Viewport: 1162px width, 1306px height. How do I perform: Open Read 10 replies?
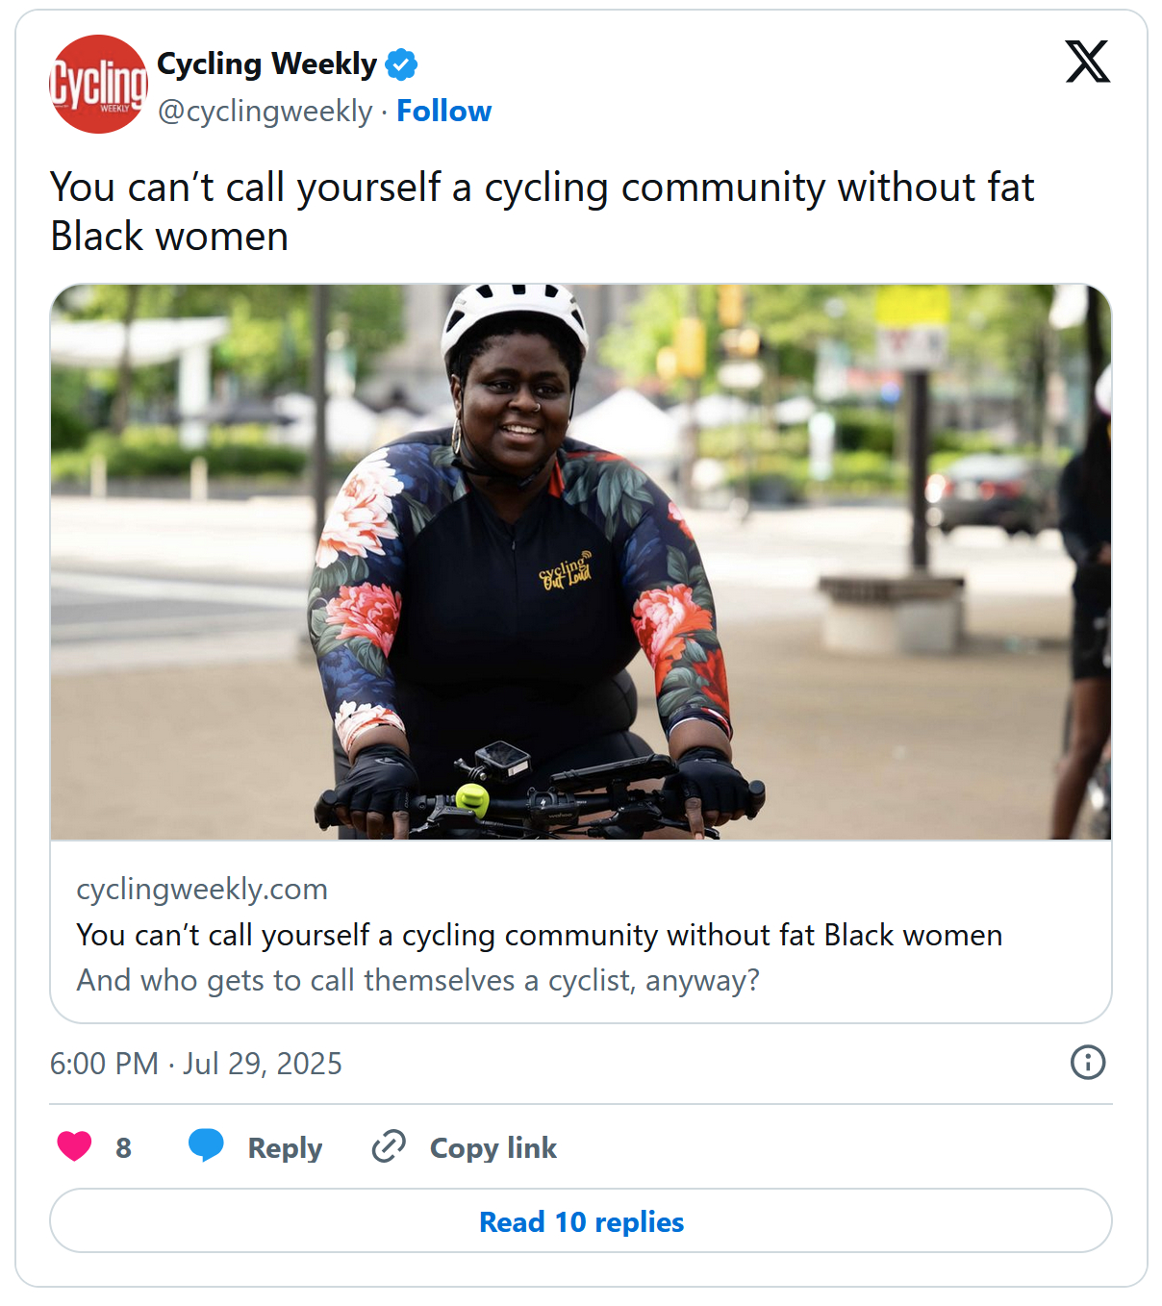[x=581, y=1221]
